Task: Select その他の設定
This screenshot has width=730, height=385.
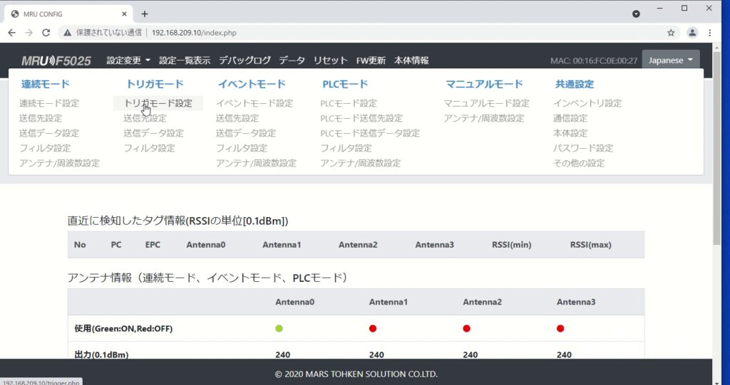Action: tap(579, 163)
